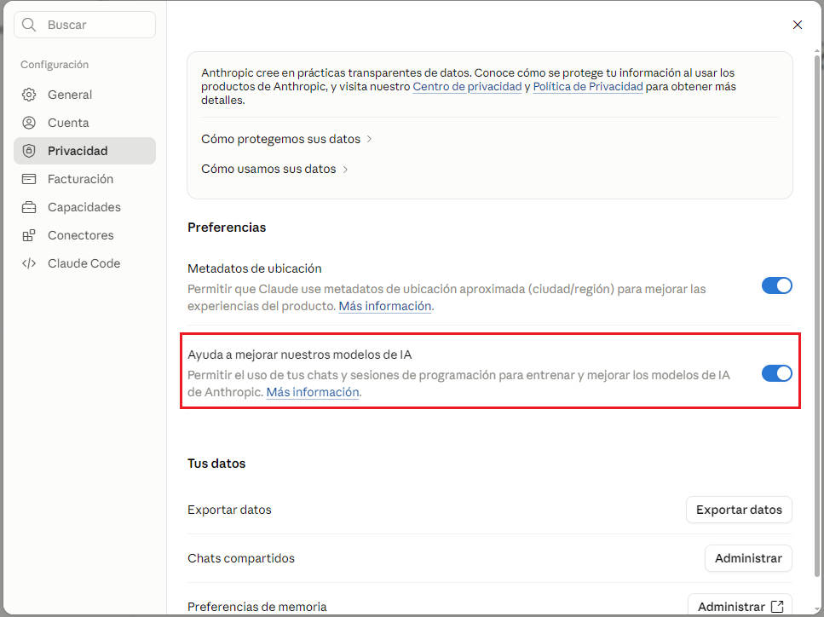Close the settings dialog with the X

click(798, 25)
